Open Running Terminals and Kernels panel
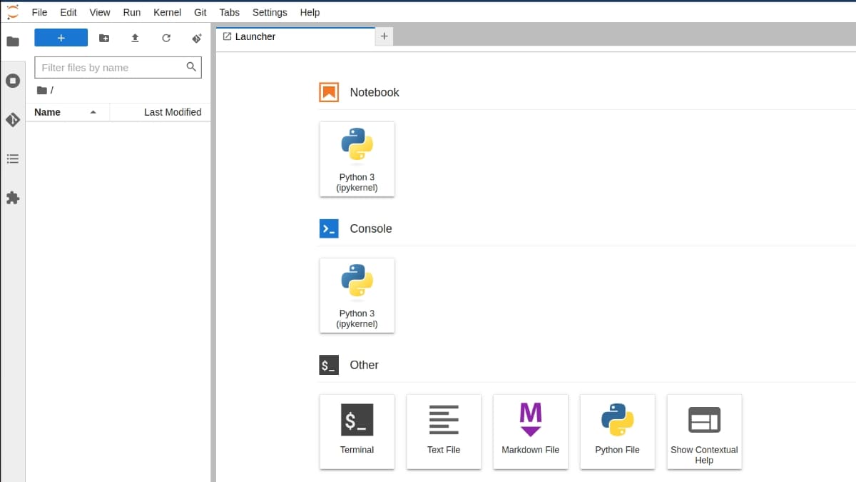Image resolution: width=856 pixels, height=482 pixels. (x=13, y=81)
